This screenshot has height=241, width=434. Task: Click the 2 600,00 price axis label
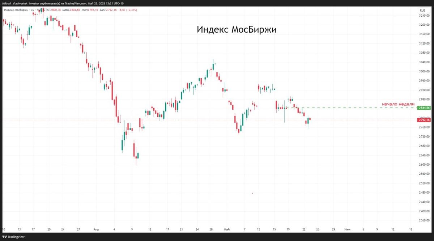click(424, 164)
